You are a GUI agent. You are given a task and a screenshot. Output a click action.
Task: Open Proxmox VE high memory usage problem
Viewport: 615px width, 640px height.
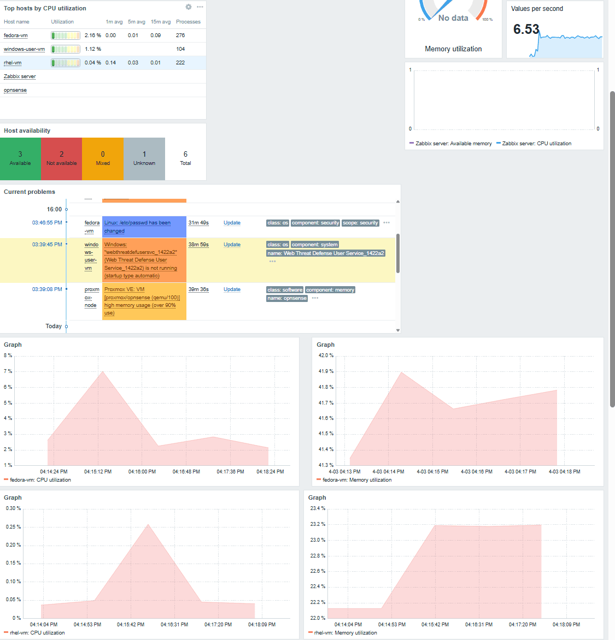(142, 301)
